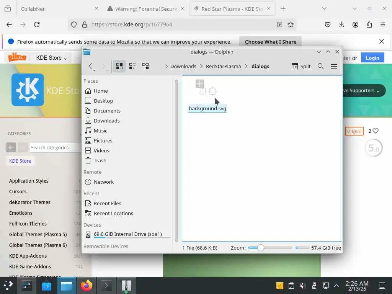Adjust Dolphin Zoom slider handle
Screen dimensions: 392x294
260,248
